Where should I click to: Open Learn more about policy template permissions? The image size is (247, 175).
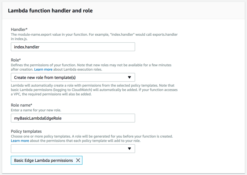click(20, 141)
